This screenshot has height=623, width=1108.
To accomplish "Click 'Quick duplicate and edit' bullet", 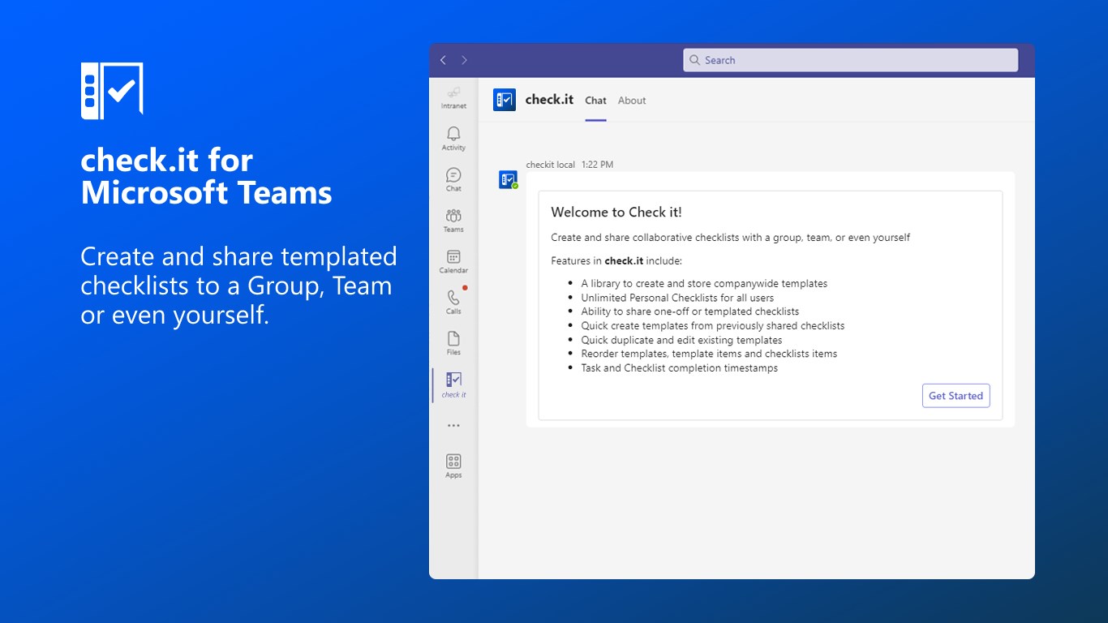I will point(681,340).
